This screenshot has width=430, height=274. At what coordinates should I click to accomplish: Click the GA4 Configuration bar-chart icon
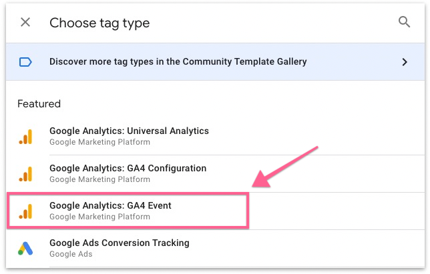[25, 174]
